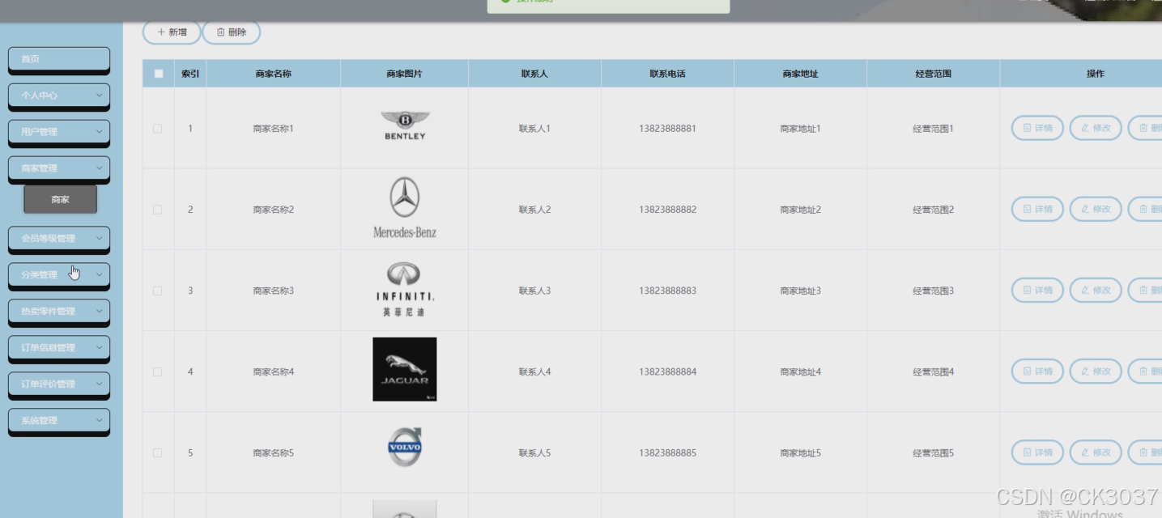Click the 联系人 column header
This screenshot has height=518, width=1162.
[534, 74]
